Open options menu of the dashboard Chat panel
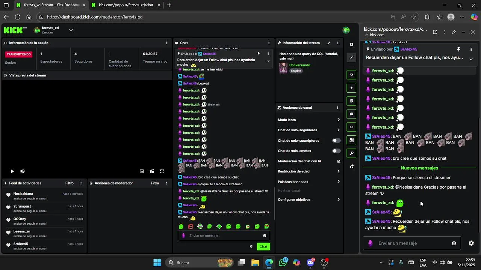Viewport: 481px width, 270px height. click(x=269, y=43)
